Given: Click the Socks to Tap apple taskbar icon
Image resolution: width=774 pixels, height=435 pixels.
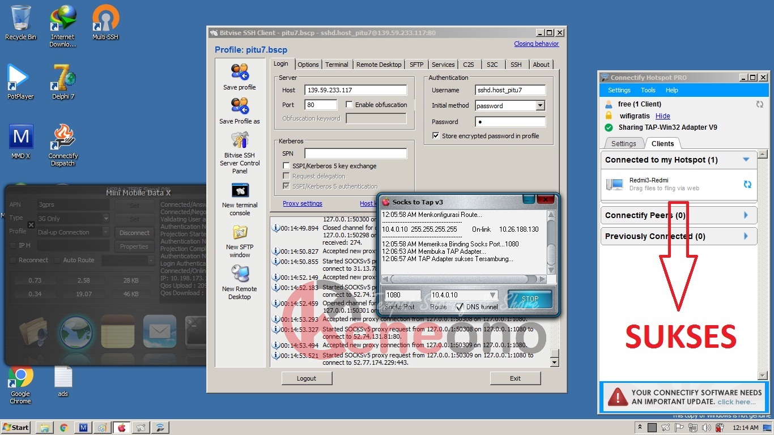Looking at the screenshot, I should click(x=121, y=428).
